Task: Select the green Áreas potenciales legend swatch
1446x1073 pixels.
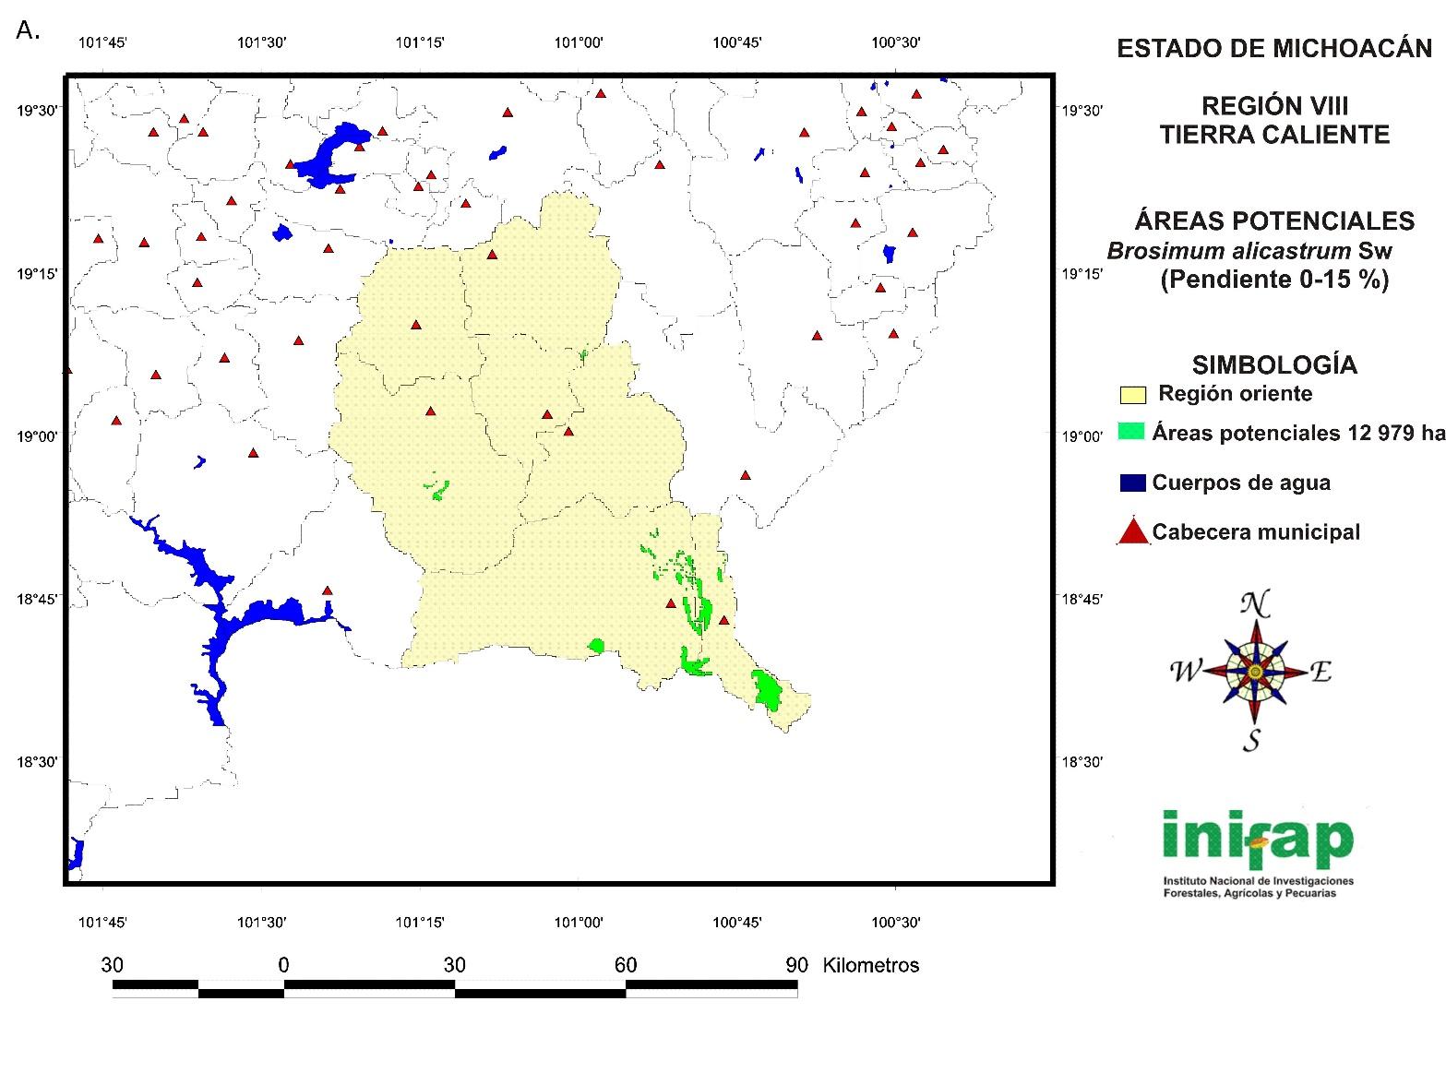Action: pos(1130,432)
